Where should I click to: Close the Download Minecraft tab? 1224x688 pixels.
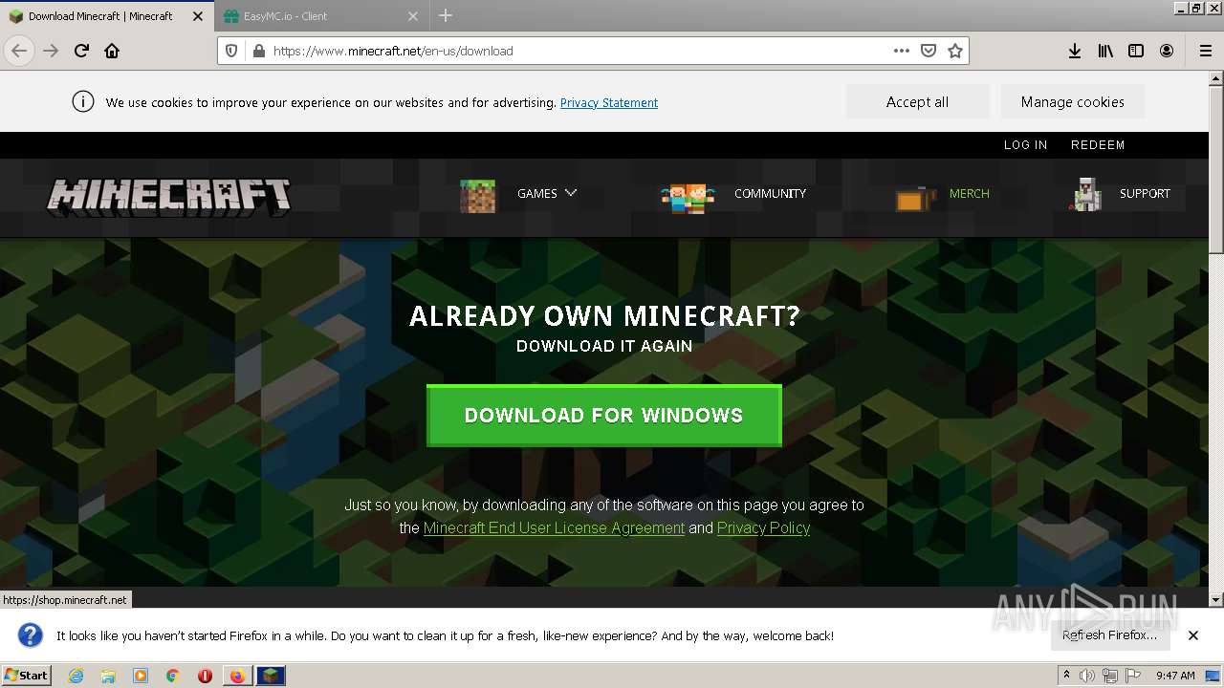pos(198,16)
